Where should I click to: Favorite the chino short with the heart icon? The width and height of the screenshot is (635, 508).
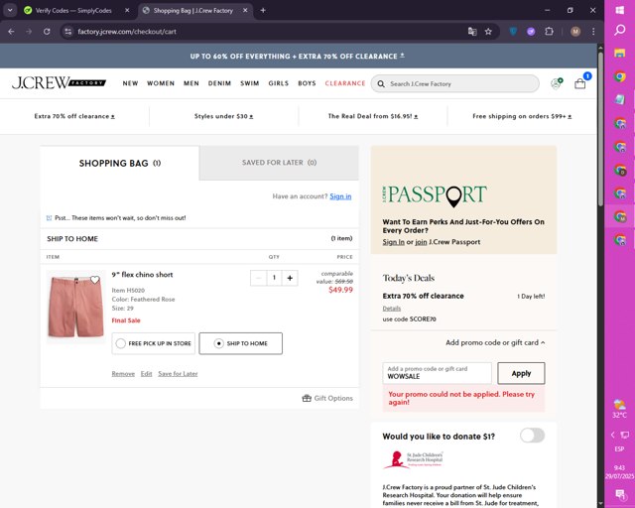[95, 280]
